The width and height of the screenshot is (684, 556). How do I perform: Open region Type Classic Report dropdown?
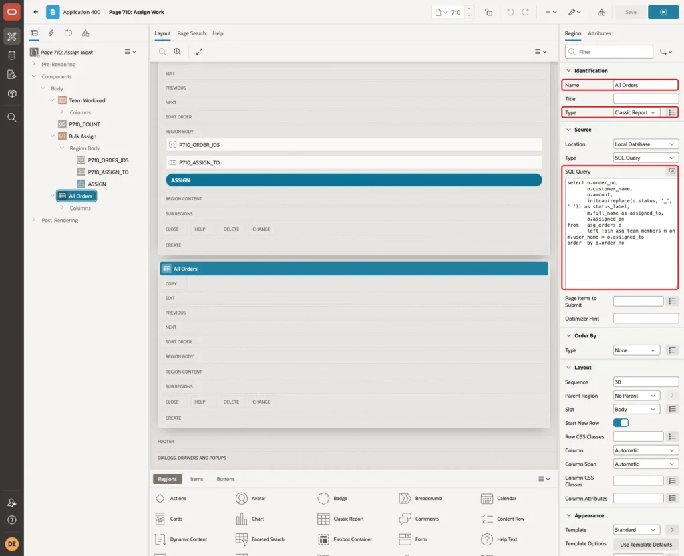[636, 112]
